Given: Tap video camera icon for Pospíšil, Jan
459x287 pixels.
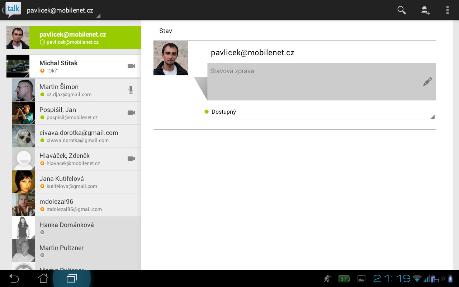Looking at the screenshot, I should [131, 113].
